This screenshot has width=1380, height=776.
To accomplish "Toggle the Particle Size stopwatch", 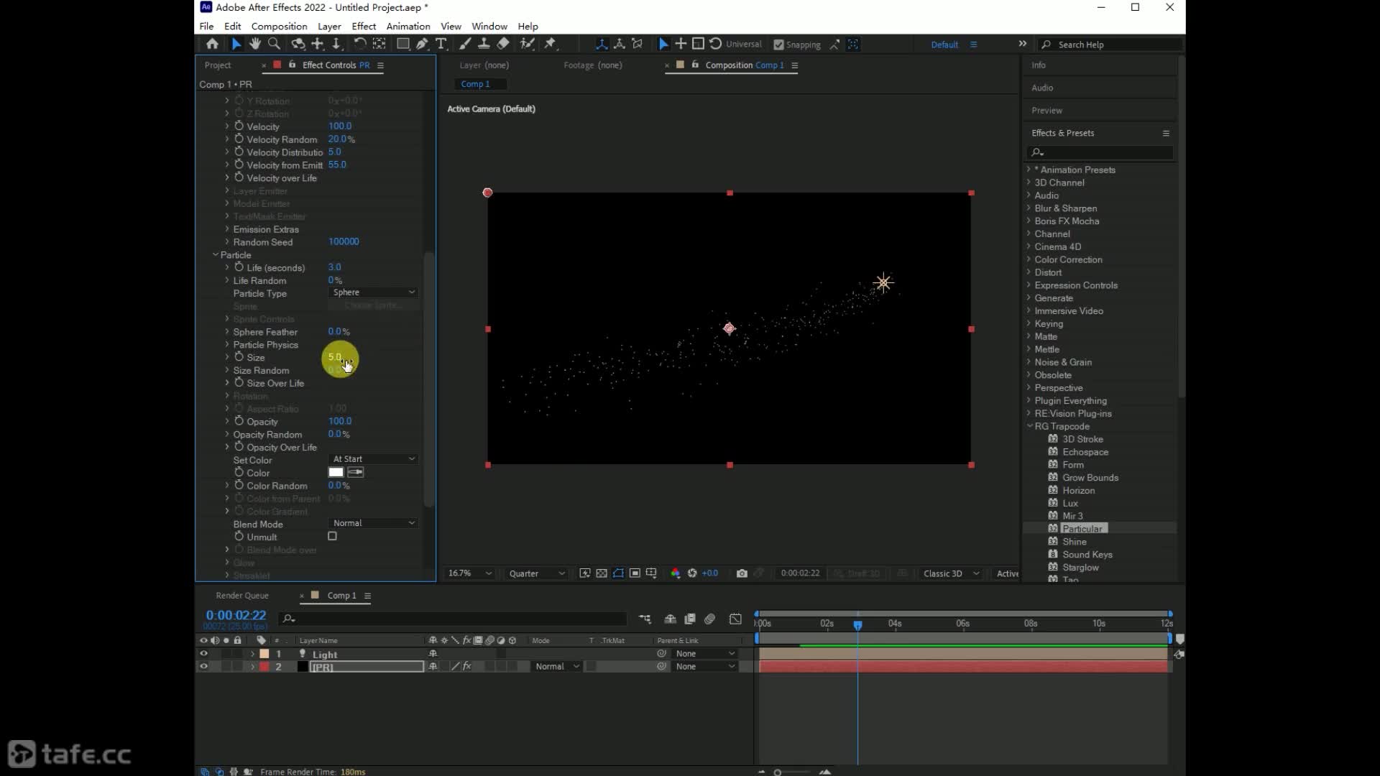I will coord(239,357).
